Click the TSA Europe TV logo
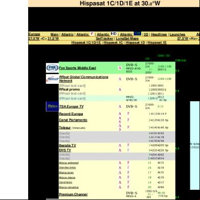The image size is (200, 200). (x=52, y=106)
